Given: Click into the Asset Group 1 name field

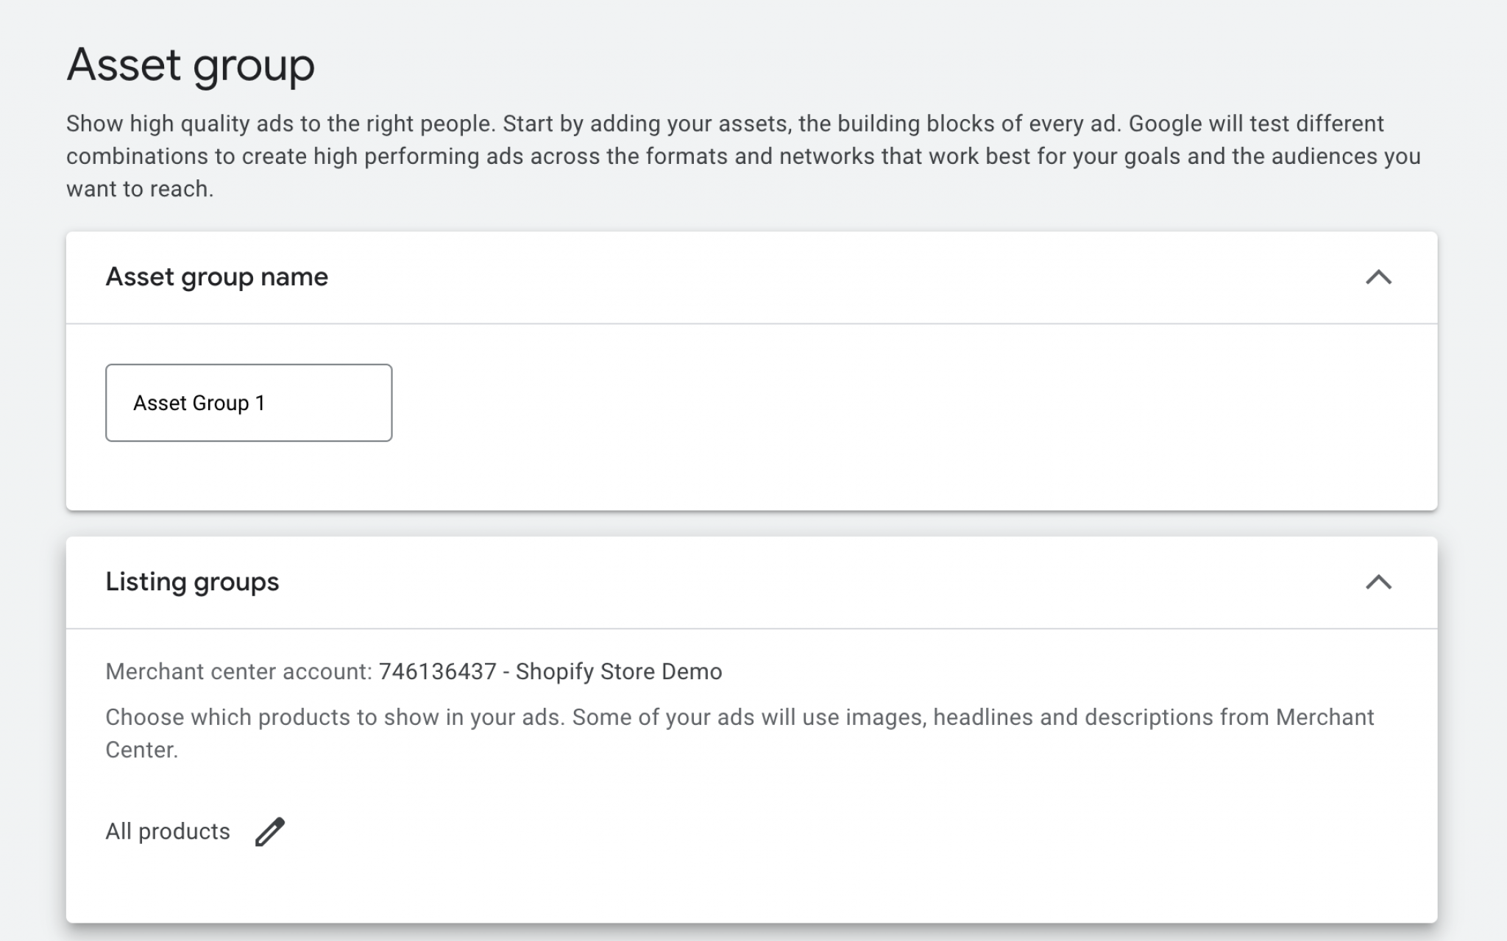Looking at the screenshot, I should point(249,403).
